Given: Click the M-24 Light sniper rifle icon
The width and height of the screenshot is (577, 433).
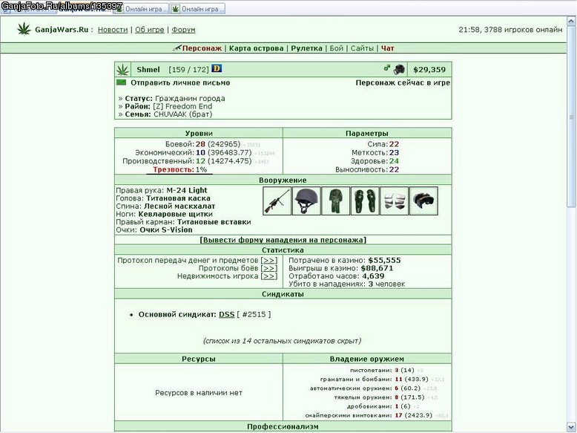Looking at the screenshot, I should pos(277,201).
